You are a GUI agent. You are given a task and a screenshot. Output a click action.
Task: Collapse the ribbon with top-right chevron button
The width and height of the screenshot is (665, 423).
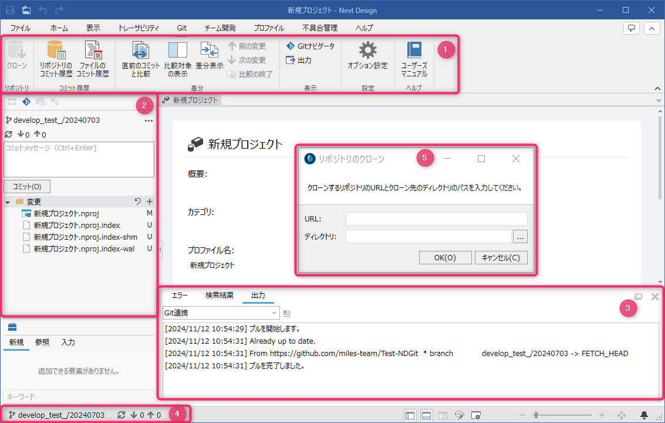(652, 28)
